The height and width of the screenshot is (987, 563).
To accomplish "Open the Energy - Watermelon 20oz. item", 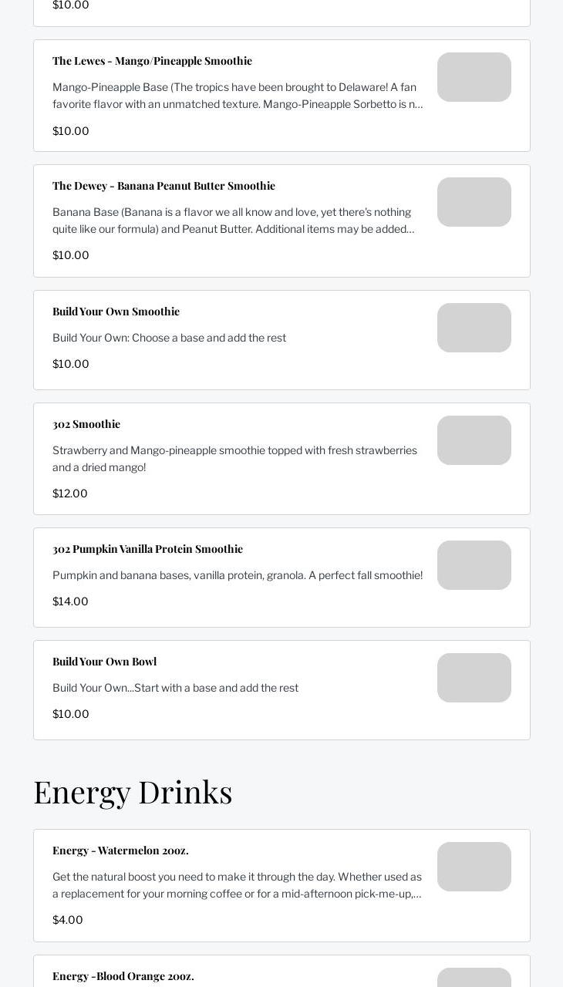I will click(x=120, y=851).
